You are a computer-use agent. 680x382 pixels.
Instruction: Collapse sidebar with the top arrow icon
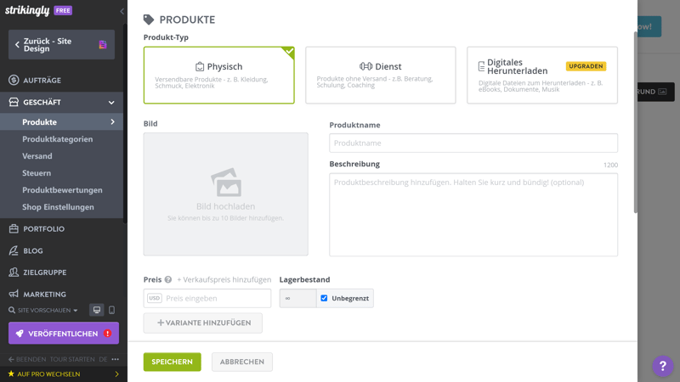122,11
